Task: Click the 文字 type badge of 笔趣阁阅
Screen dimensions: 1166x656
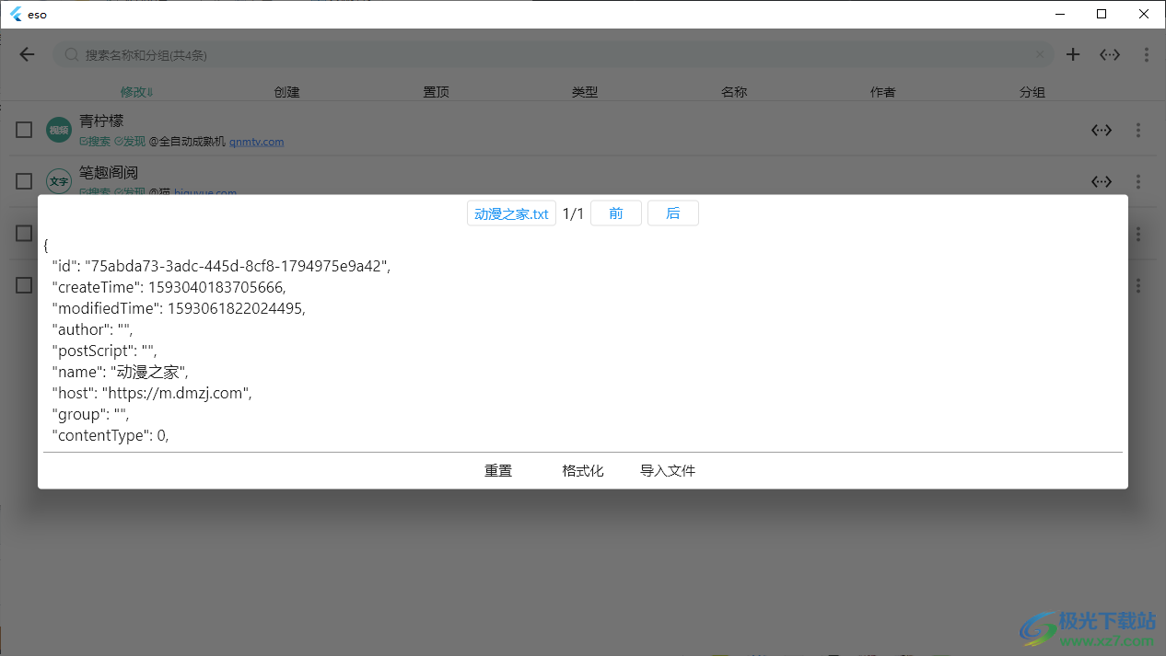Action: pyautogui.click(x=59, y=181)
